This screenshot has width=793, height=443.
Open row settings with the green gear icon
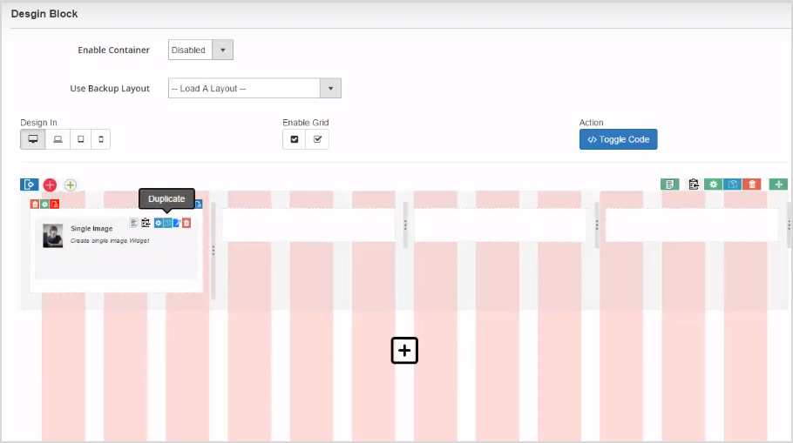pos(714,185)
